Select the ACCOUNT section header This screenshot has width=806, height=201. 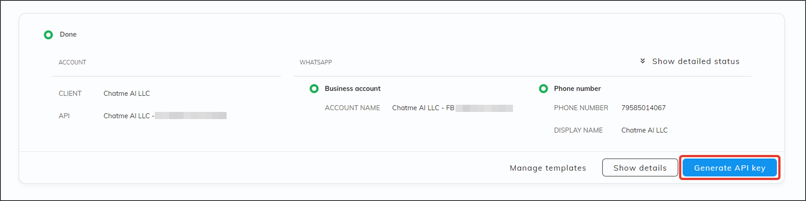click(72, 62)
